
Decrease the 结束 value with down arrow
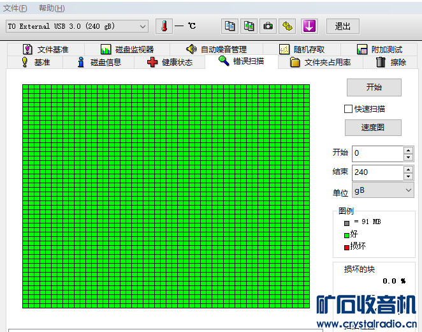(x=408, y=176)
